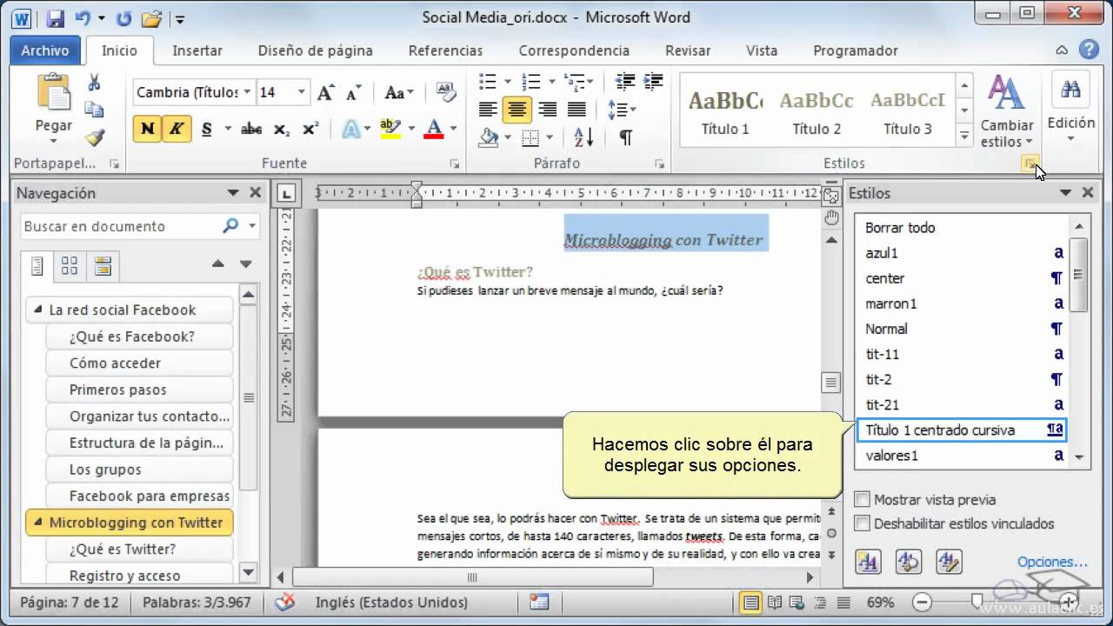Open the font name dropdown Cambria
Viewport: 1113px width, 626px height.
point(248,92)
